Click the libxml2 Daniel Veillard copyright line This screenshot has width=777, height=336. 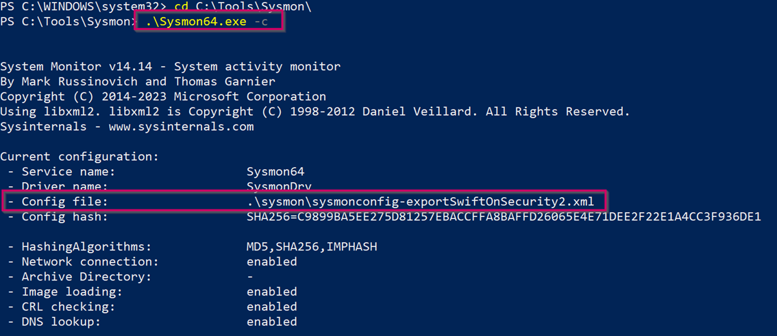pos(314,112)
